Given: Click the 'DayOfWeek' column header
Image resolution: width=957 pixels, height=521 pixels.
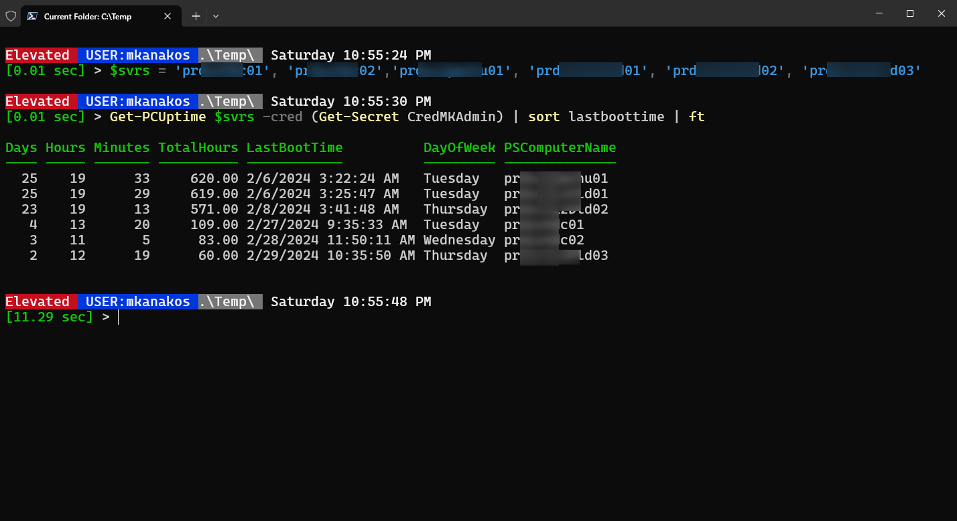Looking at the screenshot, I should click(459, 148).
